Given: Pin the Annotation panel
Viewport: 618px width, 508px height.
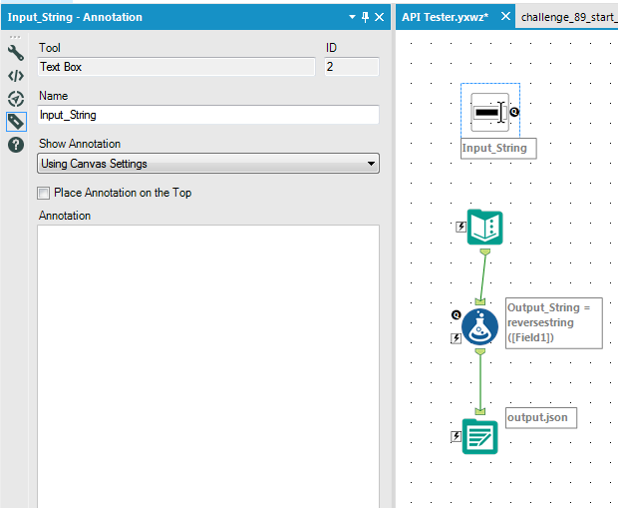Looking at the screenshot, I should [366, 17].
